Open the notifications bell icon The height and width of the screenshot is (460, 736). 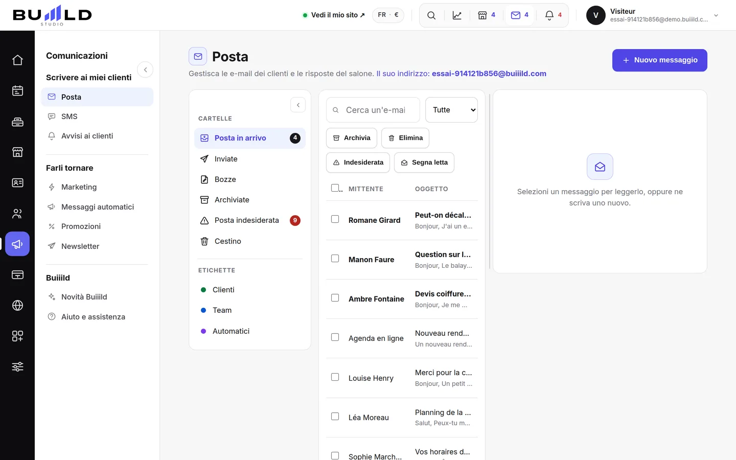coord(553,15)
